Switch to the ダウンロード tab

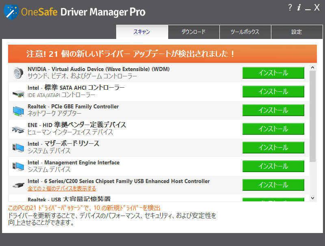194,32
